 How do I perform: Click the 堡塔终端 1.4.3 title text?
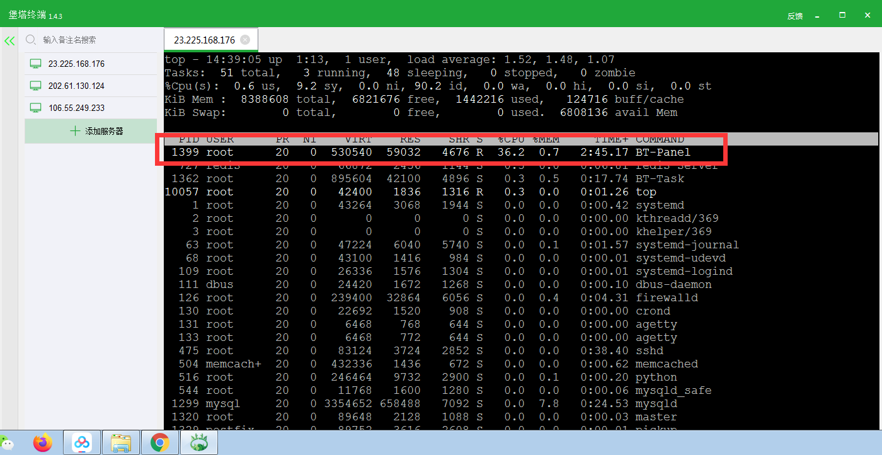pyautogui.click(x=35, y=15)
